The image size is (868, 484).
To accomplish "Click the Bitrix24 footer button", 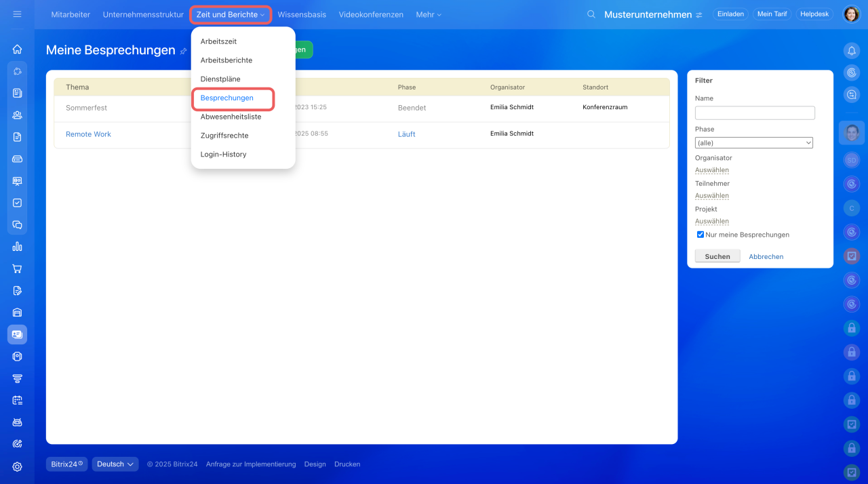I will (x=67, y=464).
